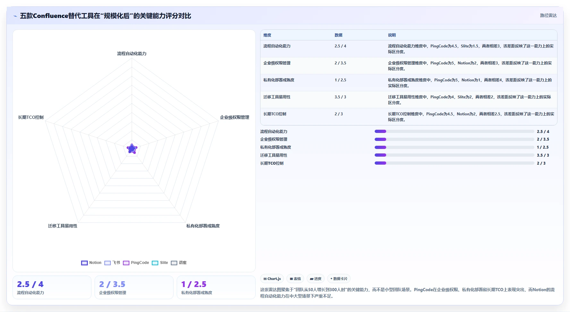Click the 3.5 / 3 value in the table
The height and width of the screenshot is (312, 570).
(x=340, y=97)
